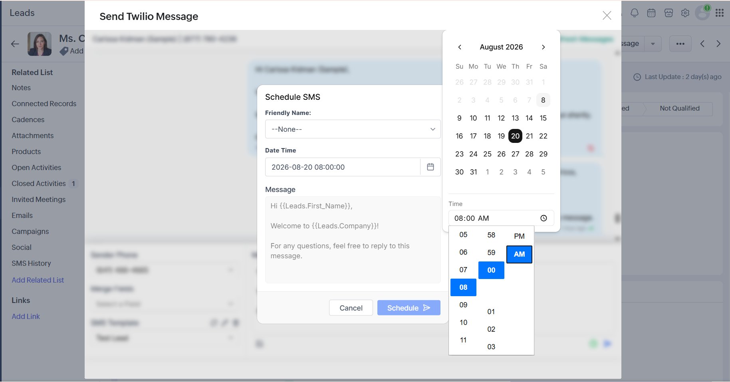
Task: Open Attachments in Related List
Action: [33, 136]
